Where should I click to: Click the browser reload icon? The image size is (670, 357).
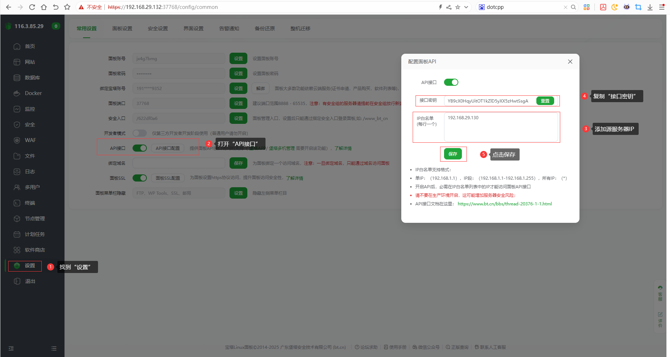pyautogui.click(x=32, y=7)
